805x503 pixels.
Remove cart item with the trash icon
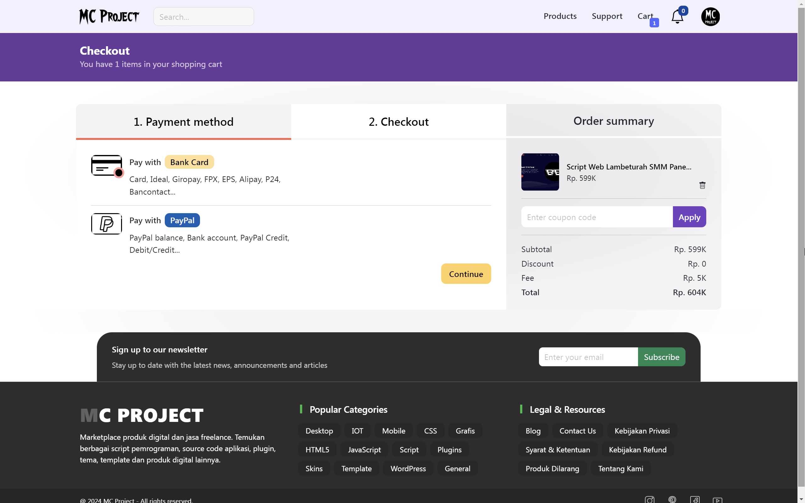tap(702, 185)
